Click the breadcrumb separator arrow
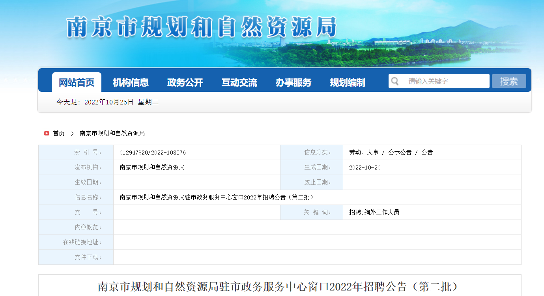Viewport: 544px width, 296px height. 72,133
